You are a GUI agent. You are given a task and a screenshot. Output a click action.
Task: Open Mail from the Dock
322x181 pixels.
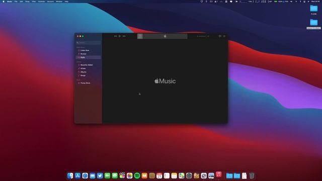pyautogui.click(x=93, y=175)
